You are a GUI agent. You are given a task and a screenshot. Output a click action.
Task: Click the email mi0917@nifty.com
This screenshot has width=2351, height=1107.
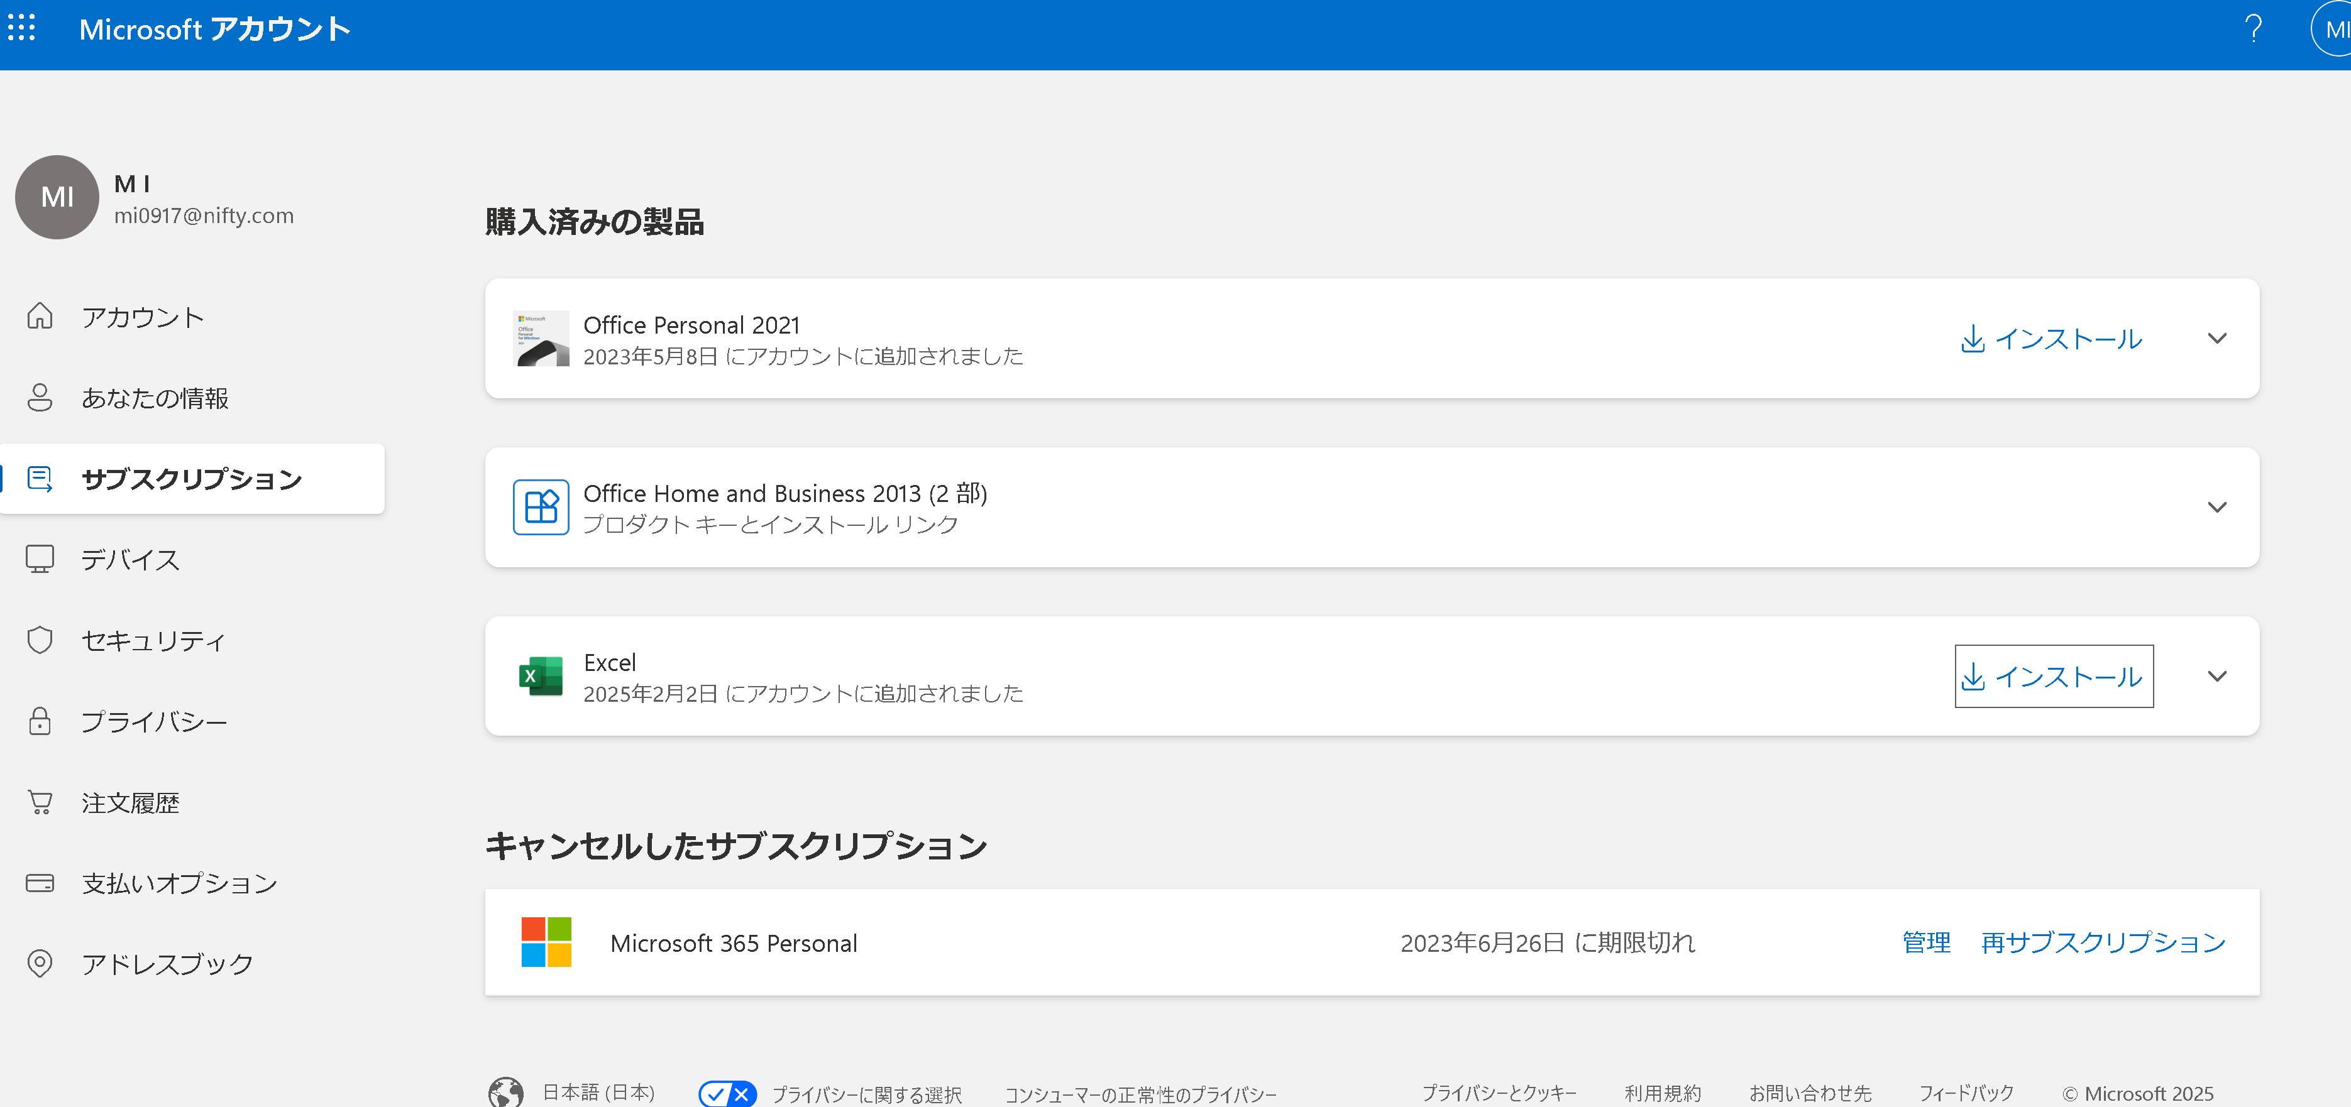tap(204, 215)
